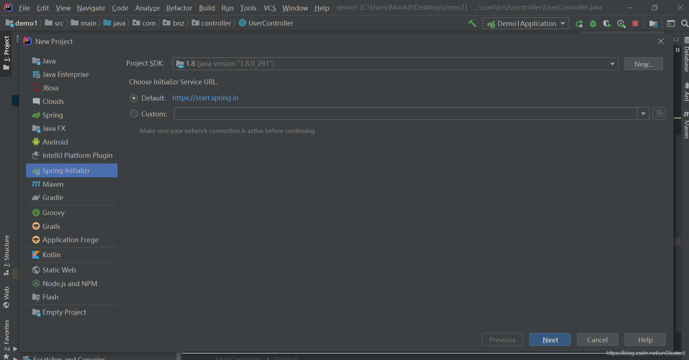Image resolution: width=689 pixels, height=360 pixels.
Task: Select Kotlin project type
Action: pyautogui.click(x=72, y=255)
